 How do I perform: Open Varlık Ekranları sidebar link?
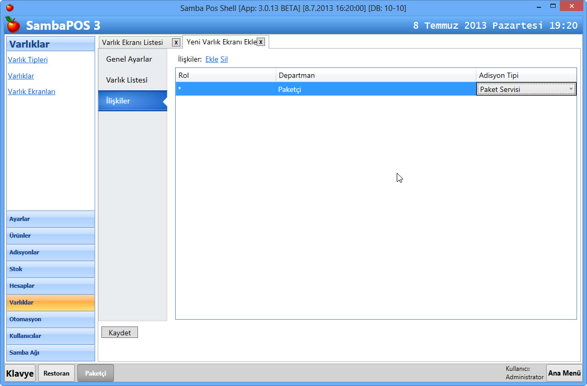point(31,92)
